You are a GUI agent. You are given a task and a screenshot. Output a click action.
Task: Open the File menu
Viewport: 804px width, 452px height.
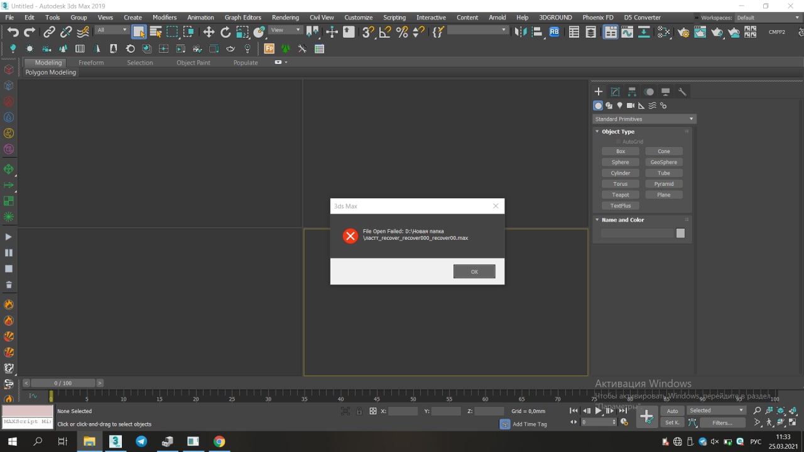(9, 18)
